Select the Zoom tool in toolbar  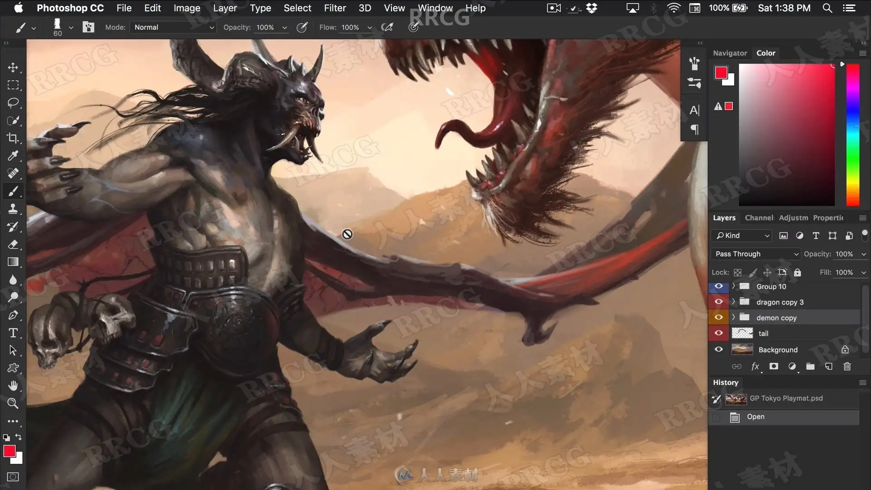tap(13, 403)
